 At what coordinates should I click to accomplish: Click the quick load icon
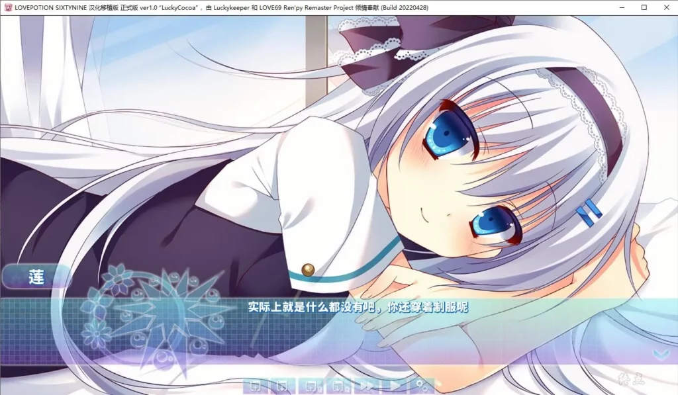point(339,386)
